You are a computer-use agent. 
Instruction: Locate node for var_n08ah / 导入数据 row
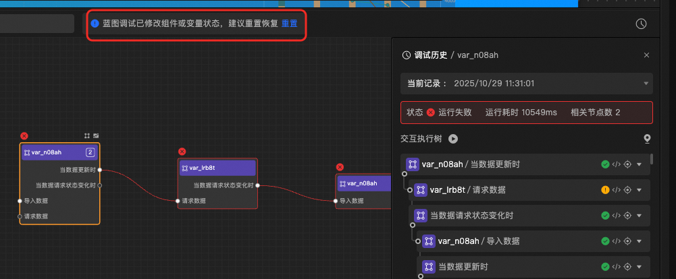(628, 241)
